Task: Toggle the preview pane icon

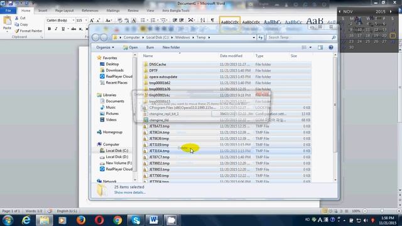Action: (320, 48)
